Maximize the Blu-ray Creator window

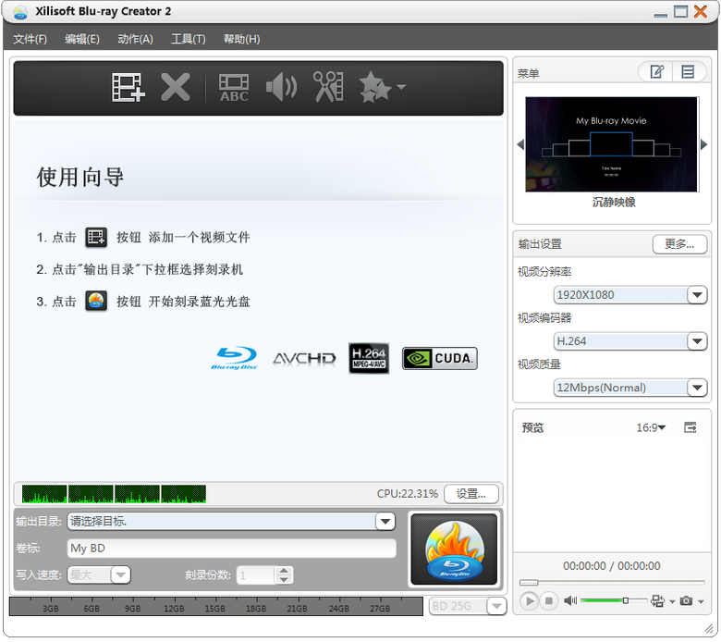pos(680,11)
